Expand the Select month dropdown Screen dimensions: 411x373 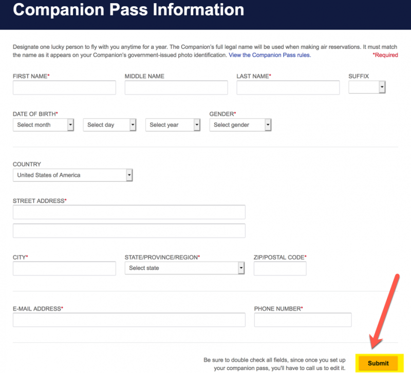tap(43, 124)
